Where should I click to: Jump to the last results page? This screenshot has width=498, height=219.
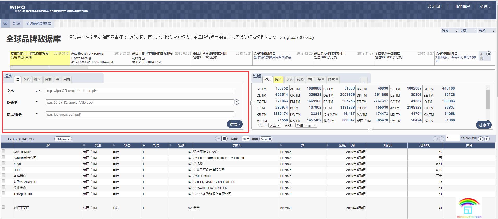tap(487, 139)
